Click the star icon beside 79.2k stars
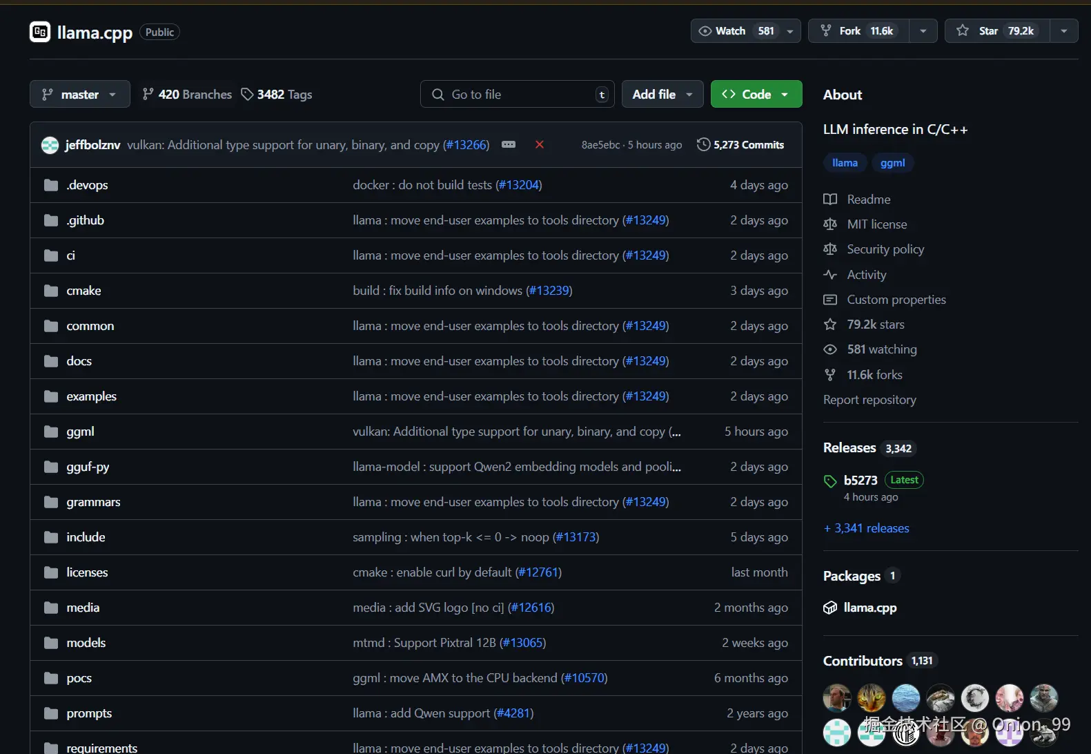Viewport: 1091px width, 754px height. [830, 325]
